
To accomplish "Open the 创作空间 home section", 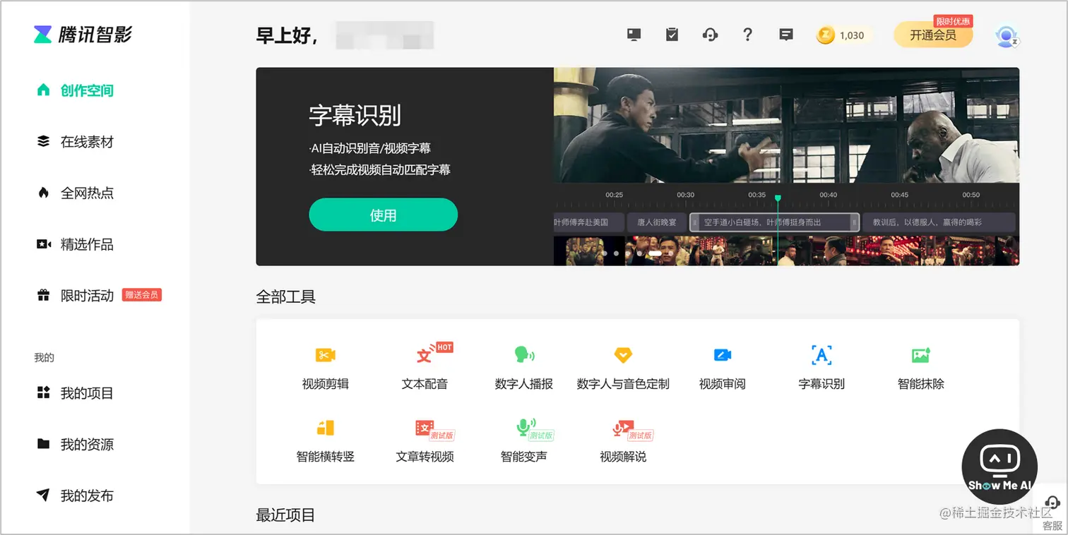I will (75, 90).
